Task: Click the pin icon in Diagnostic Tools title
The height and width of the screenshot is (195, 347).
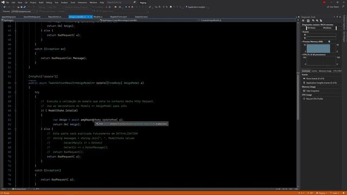Action: click(337, 17)
